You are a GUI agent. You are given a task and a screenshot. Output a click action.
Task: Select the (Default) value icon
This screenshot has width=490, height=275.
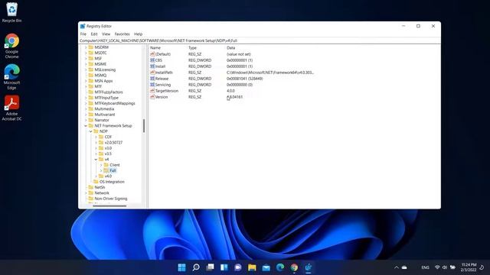[x=152, y=54]
